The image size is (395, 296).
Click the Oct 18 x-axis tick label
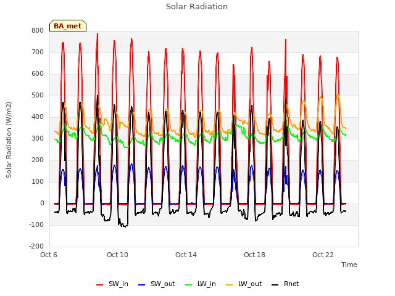pyautogui.click(x=254, y=255)
